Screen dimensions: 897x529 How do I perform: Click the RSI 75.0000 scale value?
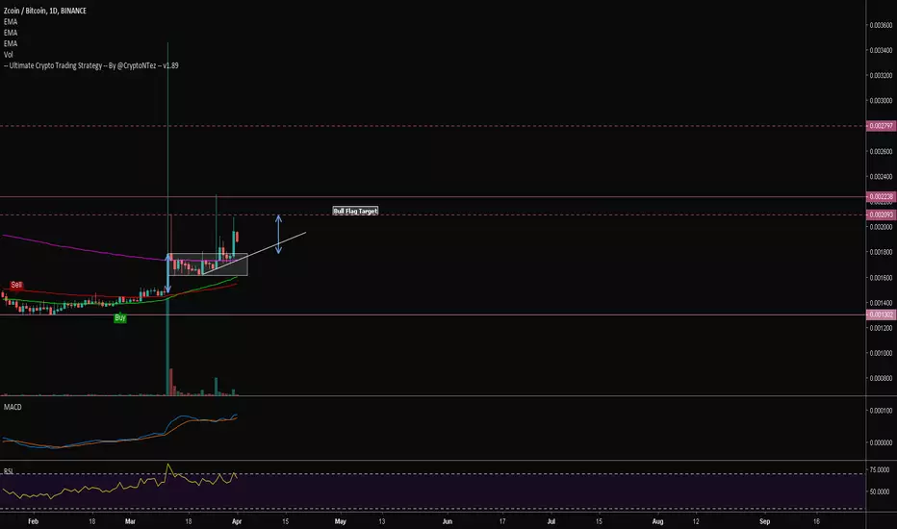pyautogui.click(x=880, y=470)
